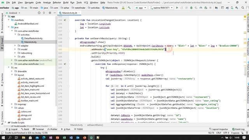Open the app run configuration dropdown
Viewport: 249px width, 140px height.
pos(140,8)
